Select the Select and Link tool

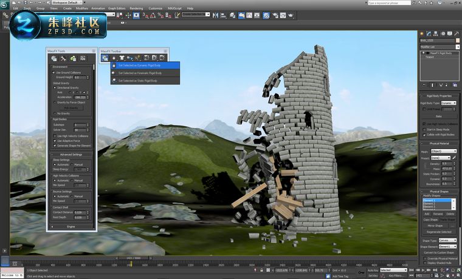point(5,15)
